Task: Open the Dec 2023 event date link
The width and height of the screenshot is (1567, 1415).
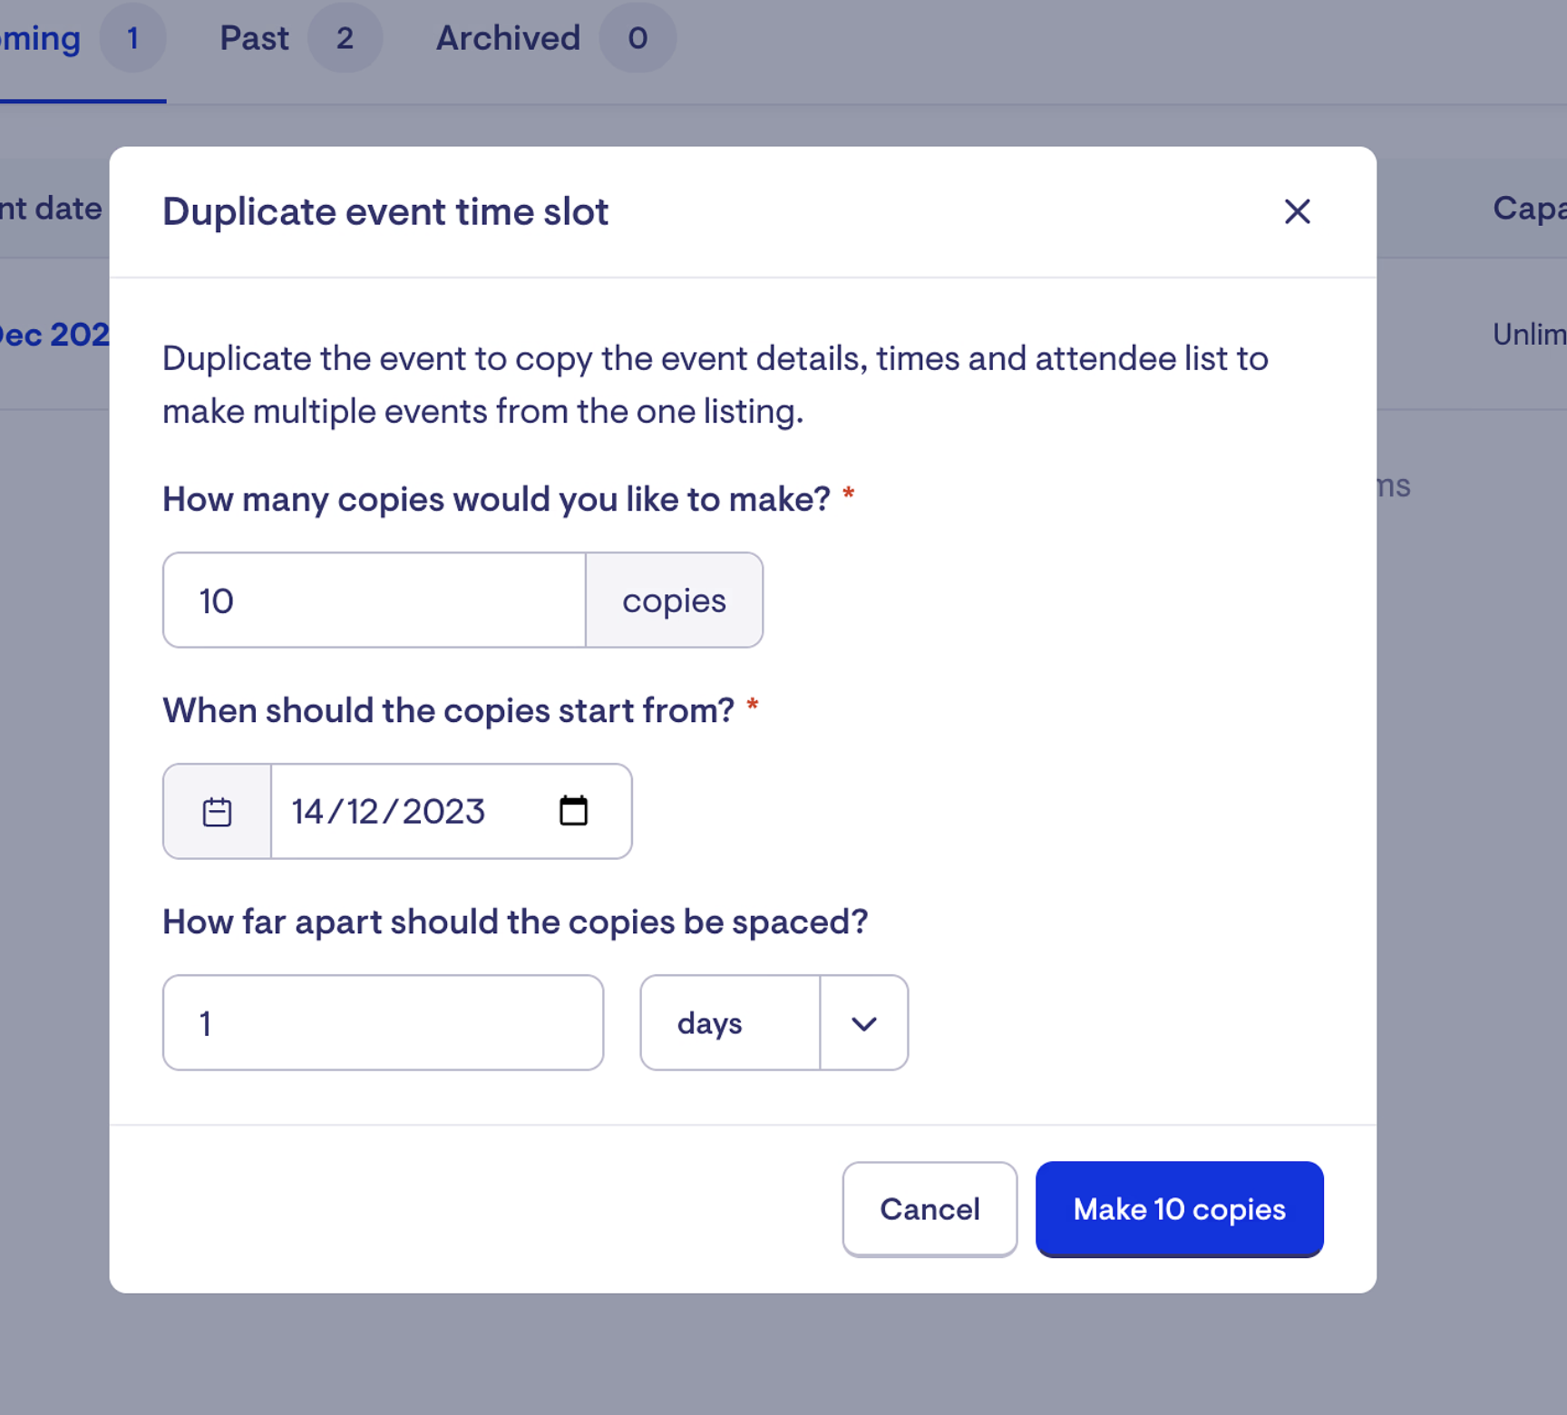Action: point(54,335)
